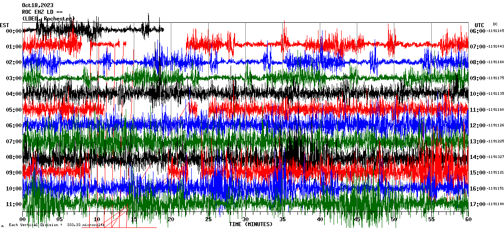Click "Each Vertical Division = 333.33 microvolts" note
The image size is (504, 231).
[57, 225]
